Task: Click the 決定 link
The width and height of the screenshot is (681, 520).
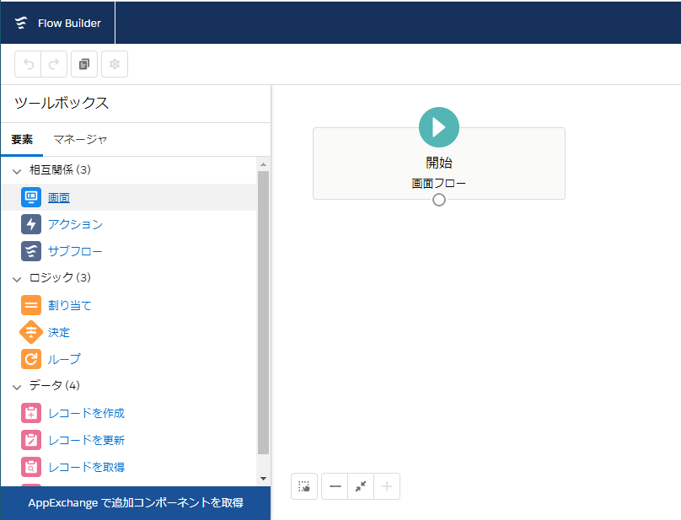Action: click(59, 332)
